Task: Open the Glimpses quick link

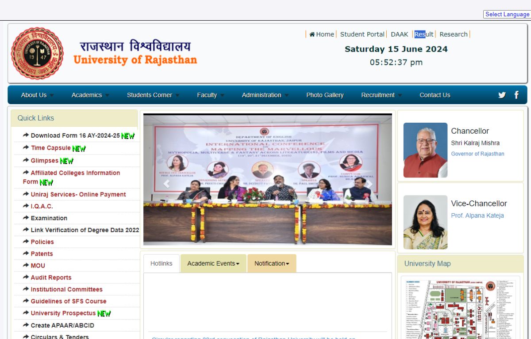Action: click(x=44, y=160)
